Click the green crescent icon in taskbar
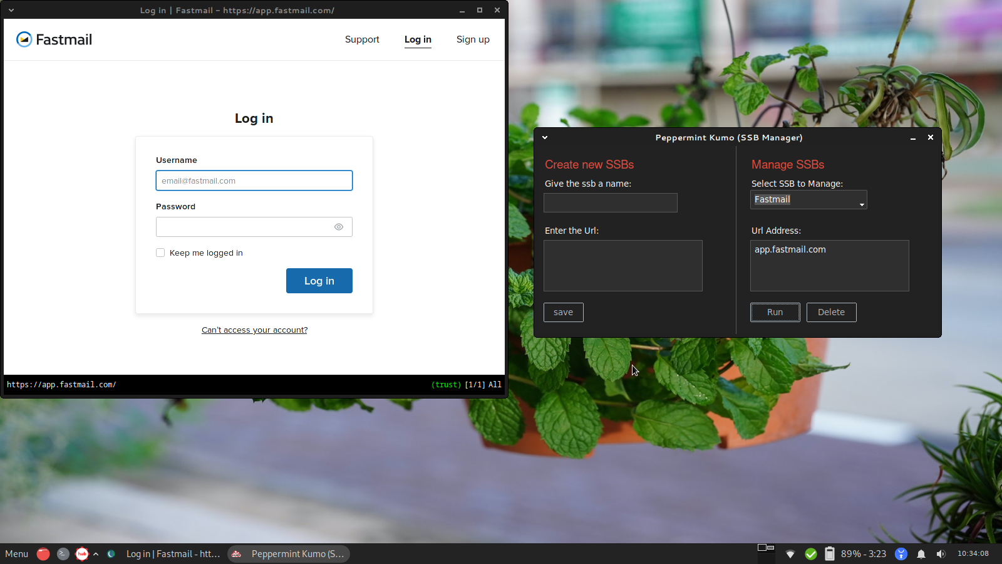The image size is (1002, 564). coord(111,554)
